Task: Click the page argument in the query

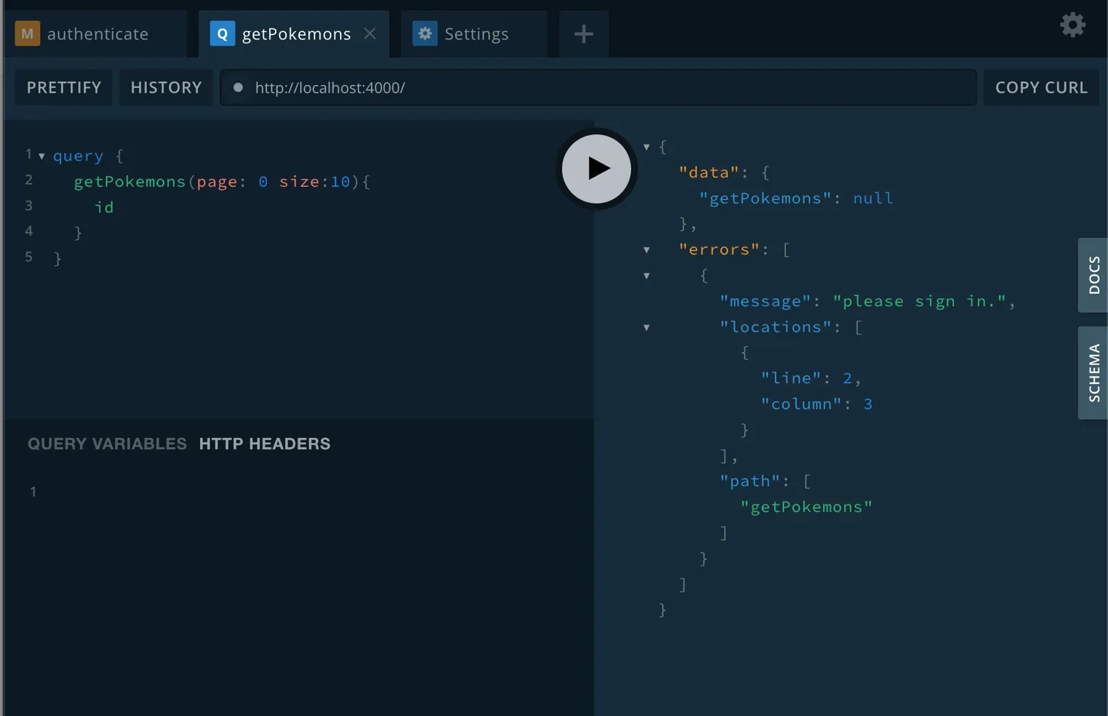Action: coord(217,182)
